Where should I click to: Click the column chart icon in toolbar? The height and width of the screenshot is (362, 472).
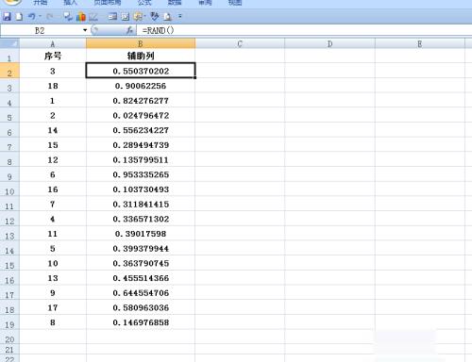[x=81, y=16]
